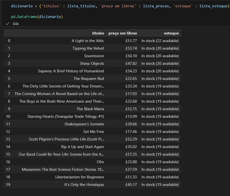Click the 'lista_estoque' variable in the code
Screen dimensions: 230x196
tap(213, 6)
